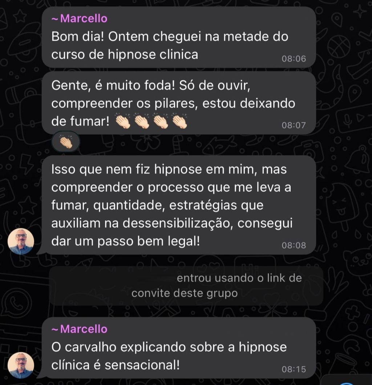Select the "O carvalho explicando sobre a hipnose" message

(179, 348)
